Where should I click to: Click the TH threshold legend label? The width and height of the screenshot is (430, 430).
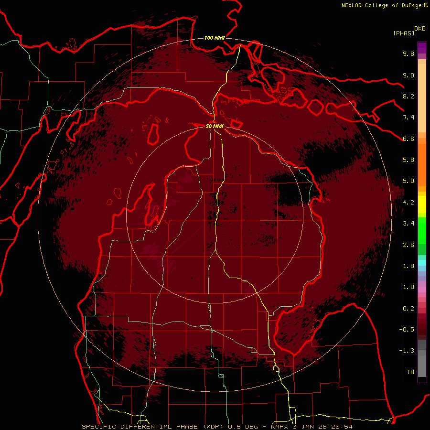coord(410,372)
